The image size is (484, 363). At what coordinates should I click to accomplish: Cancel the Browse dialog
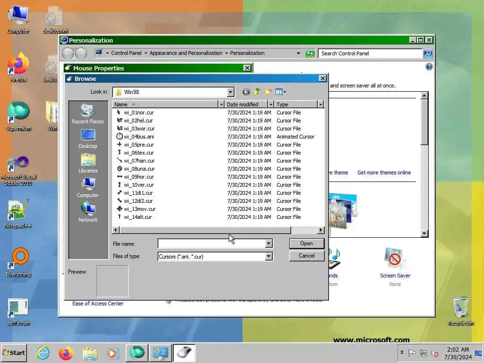pyautogui.click(x=306, y=256)
